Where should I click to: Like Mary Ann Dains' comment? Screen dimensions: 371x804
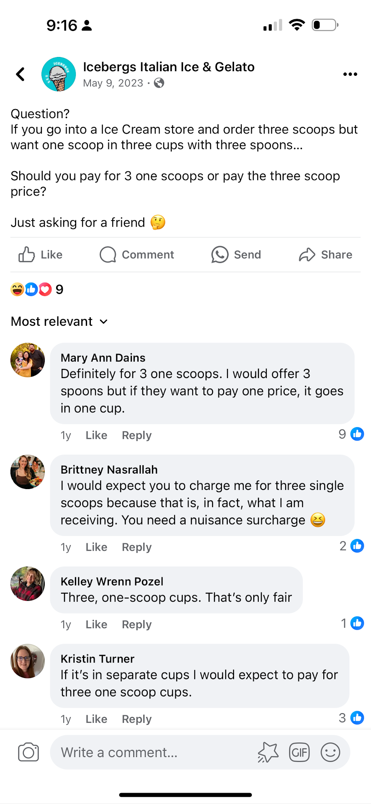pos(96,435)
